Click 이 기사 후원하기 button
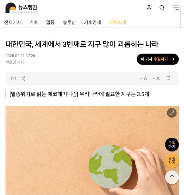The image size is (184, 195). pyautogui.click(x=158, y=59)
